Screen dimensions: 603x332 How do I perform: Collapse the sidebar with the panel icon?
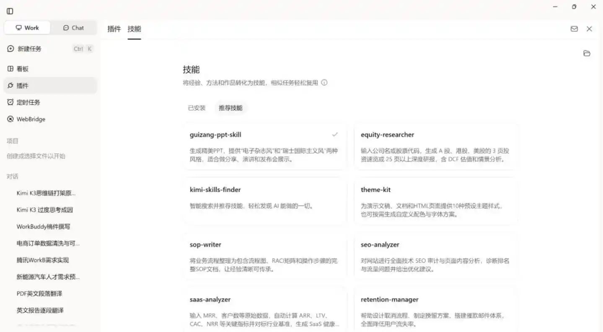click(x=10, y=11)
